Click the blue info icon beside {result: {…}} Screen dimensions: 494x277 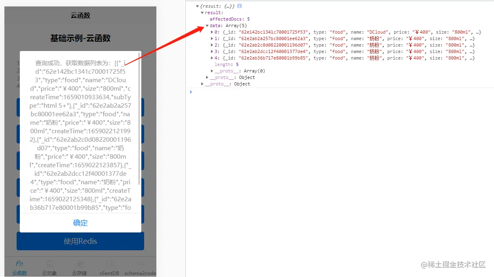(x=240, y=6)
